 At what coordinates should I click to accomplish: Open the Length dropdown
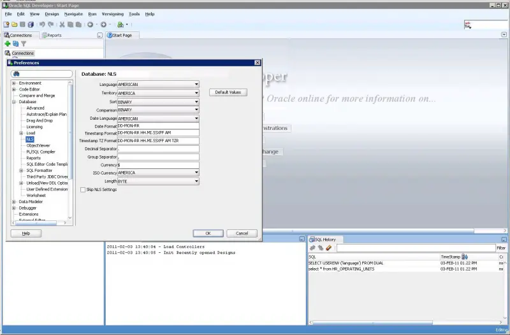(196, 181)
